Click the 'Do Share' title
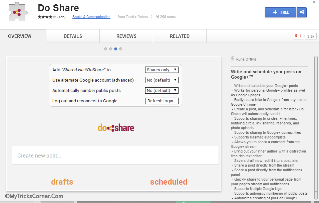 pos(58,8)
